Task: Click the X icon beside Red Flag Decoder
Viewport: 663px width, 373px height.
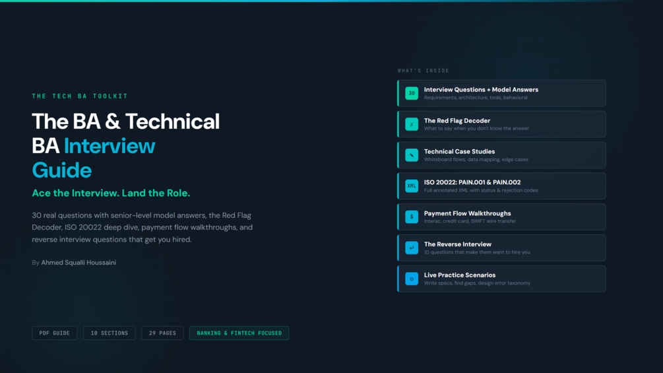Action: pos(412,124)
